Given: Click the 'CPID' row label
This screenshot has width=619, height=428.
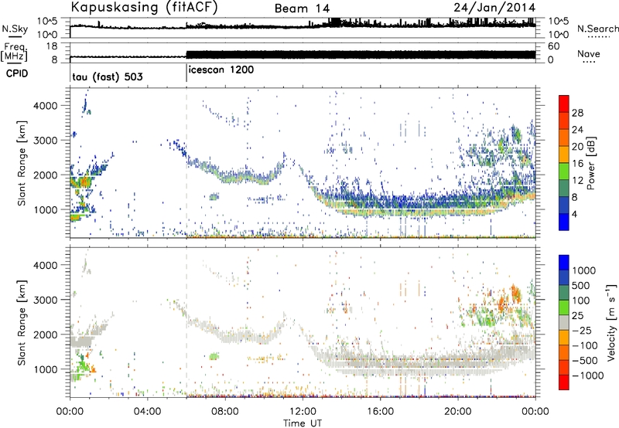Looking at the screenshot, I should pyautogui.click(x=17, y=73).
